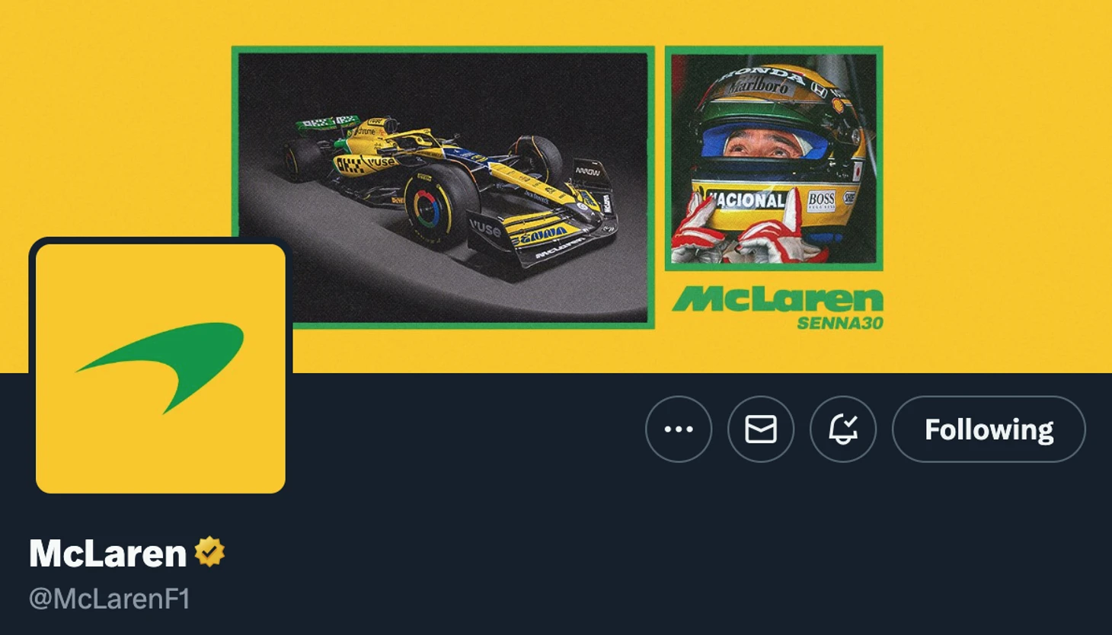Screen dimensions: 1112x635
Task: Click the car's green rear wing
Action: click(x=328, y=122)
